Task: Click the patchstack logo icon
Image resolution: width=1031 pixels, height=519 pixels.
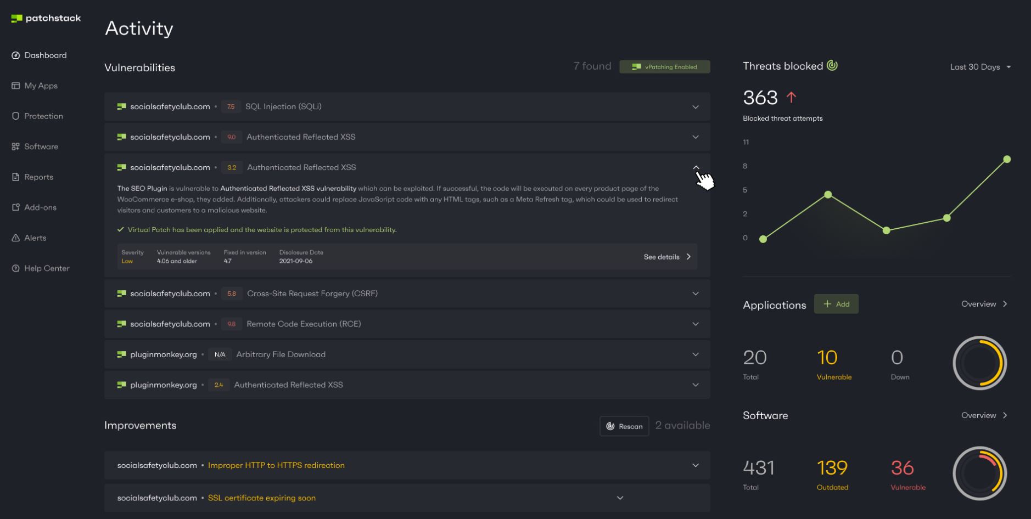Action: click(x=16, y=19)
